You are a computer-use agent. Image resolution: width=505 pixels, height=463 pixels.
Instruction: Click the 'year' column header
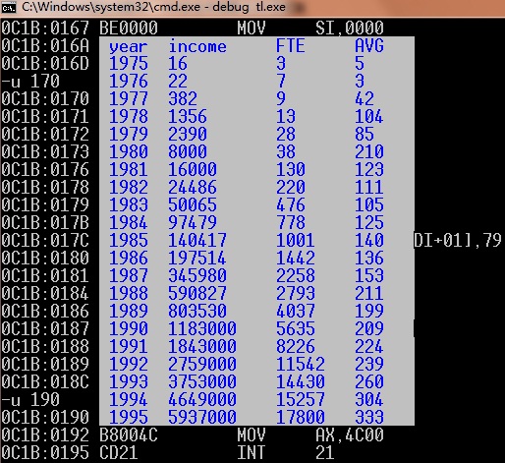point(129,47)
